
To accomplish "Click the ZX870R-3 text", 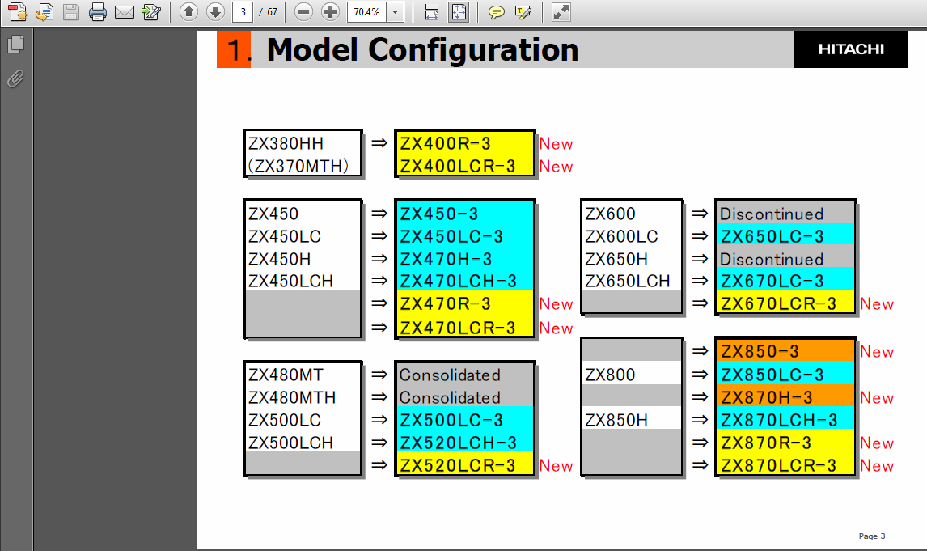I will (x=766, y=443).
